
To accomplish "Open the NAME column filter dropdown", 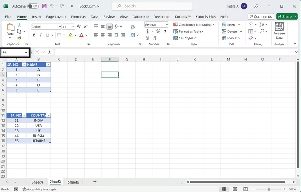I will (x=48, y=65).
